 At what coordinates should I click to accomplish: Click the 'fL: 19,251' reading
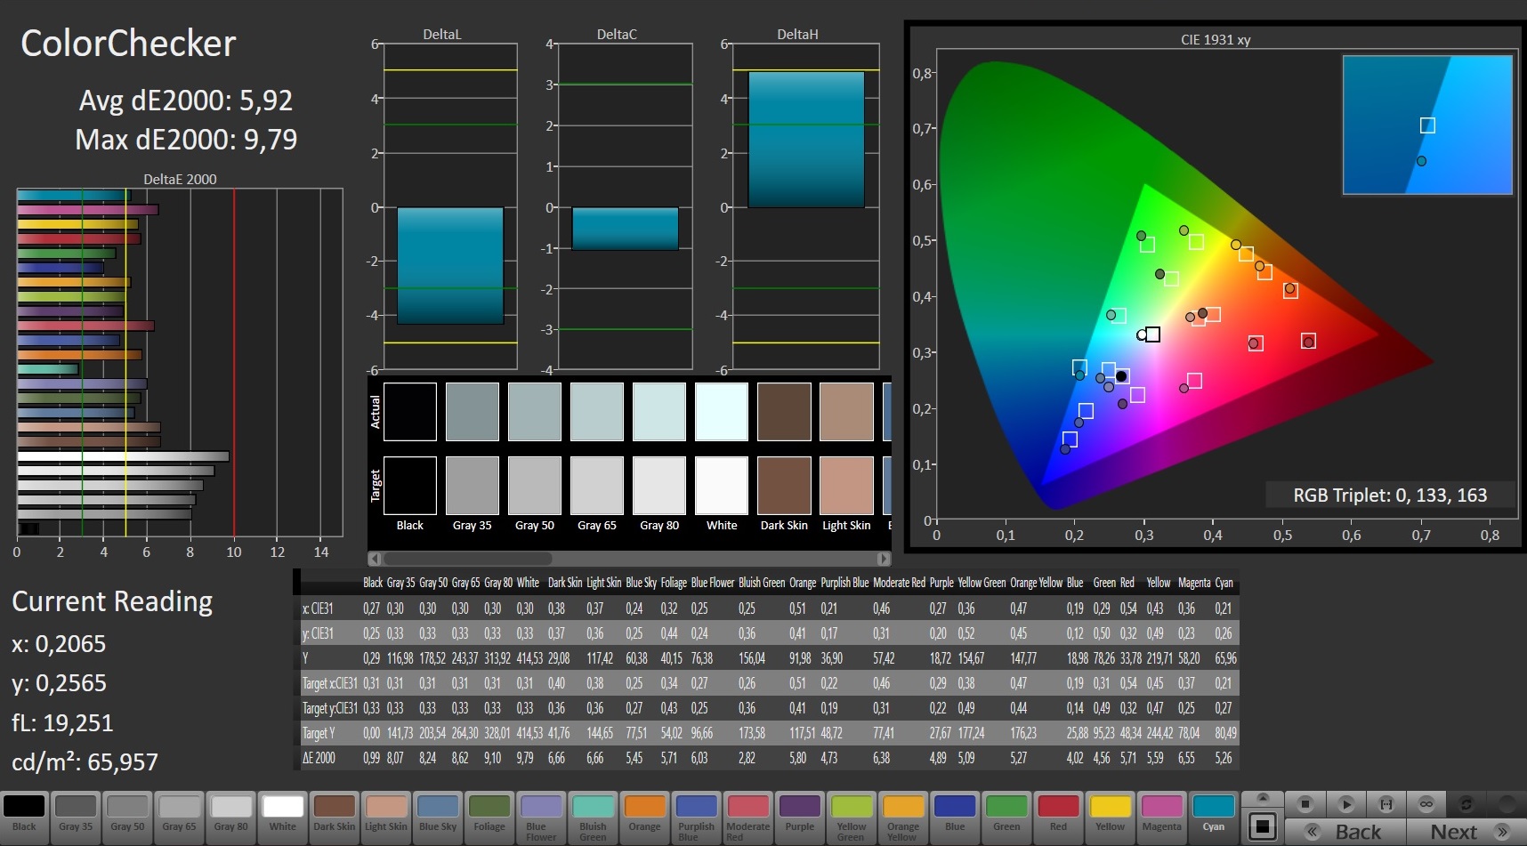tap(62, 723)
